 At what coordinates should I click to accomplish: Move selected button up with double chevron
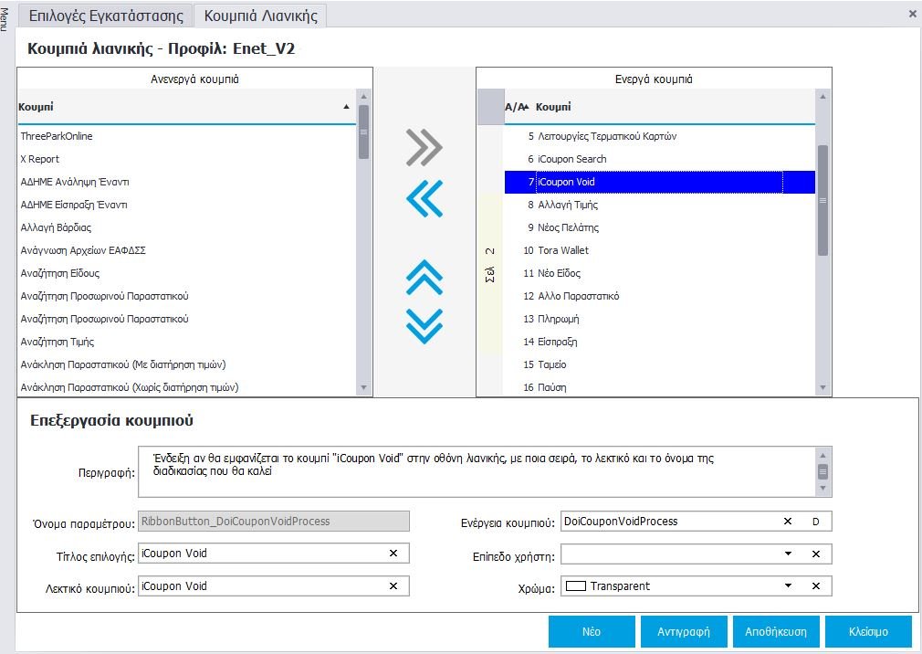(x=424, y=277)
